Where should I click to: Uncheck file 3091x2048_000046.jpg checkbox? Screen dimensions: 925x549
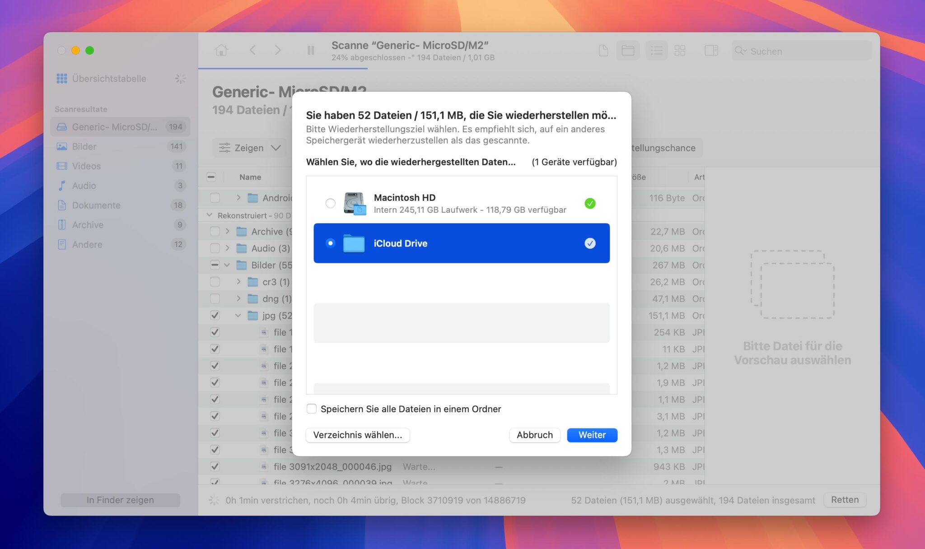point(215,466)
